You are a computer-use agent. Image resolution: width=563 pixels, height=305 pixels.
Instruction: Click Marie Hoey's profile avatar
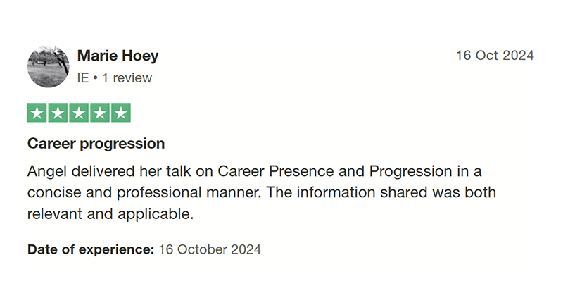(x=49, y=66)
